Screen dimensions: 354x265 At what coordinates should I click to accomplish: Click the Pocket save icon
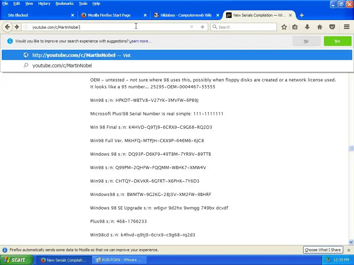(x=332, y=27)
